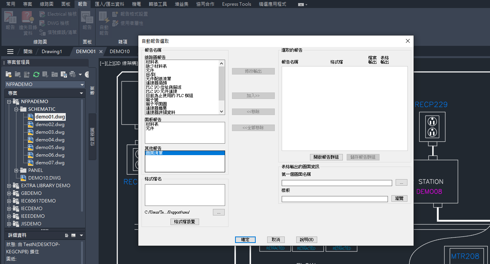Click the 瀏覽 button beside 樣板 field
Screen dimensions: 490x264
pos(399,199)
